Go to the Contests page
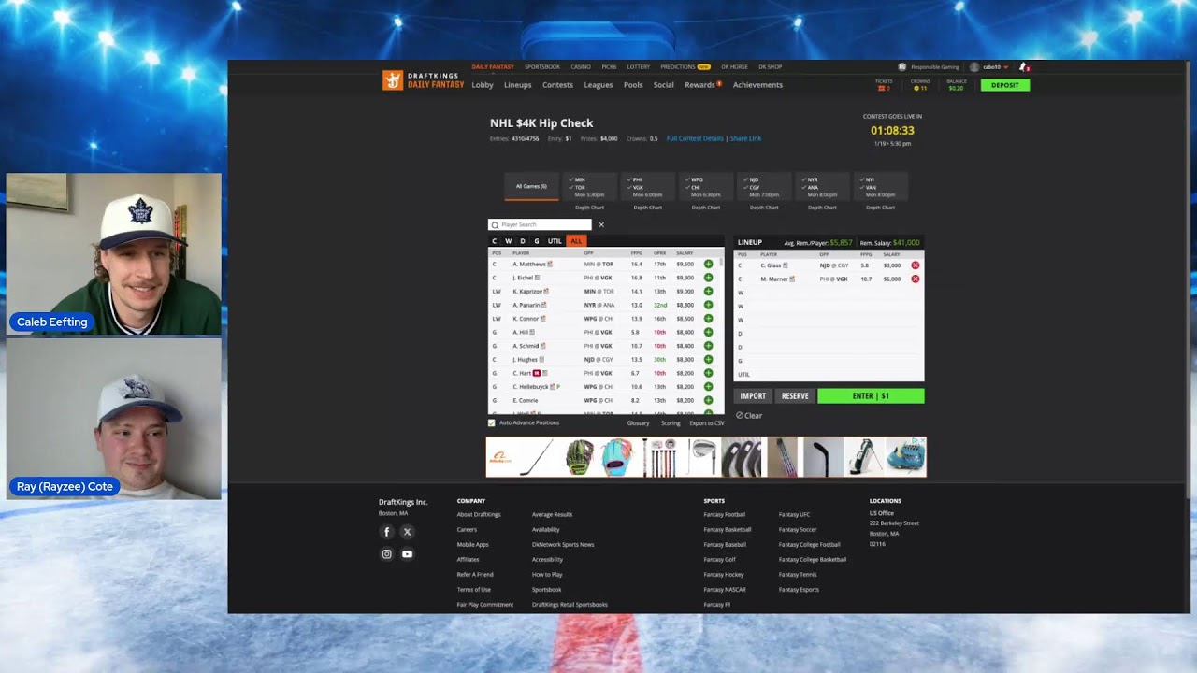This screenshot has width=1197, height=673. pyautogui.click(x=557, y=85)
